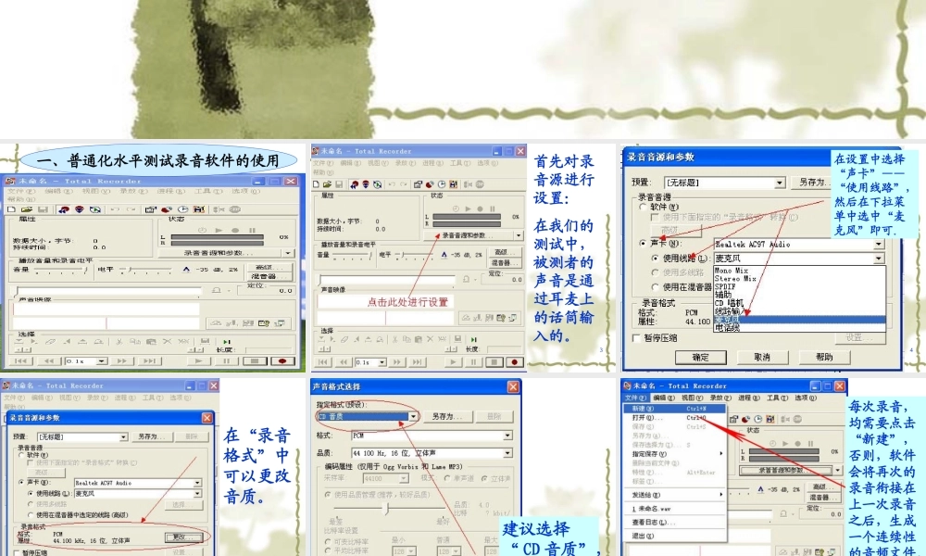Click 另存为 button in 声音格式选择 dialog
The width and height of the screenshot is (926, 556).
[x=446, y=417]
